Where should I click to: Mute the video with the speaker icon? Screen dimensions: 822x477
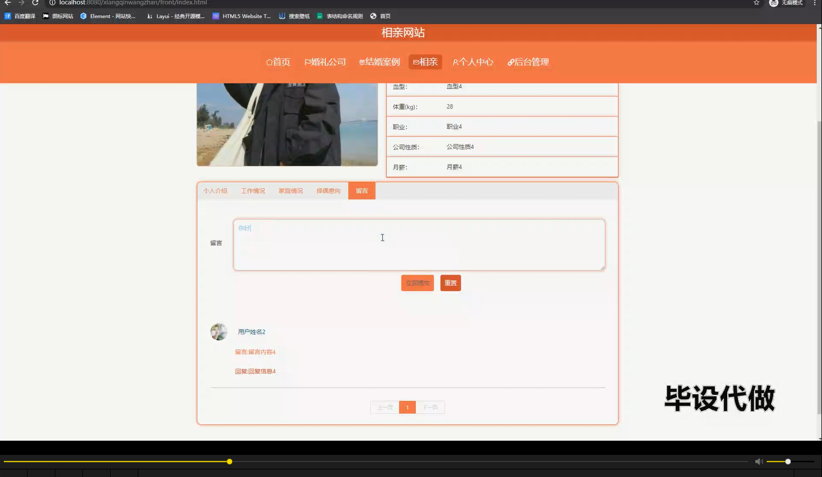click(759, 461)
